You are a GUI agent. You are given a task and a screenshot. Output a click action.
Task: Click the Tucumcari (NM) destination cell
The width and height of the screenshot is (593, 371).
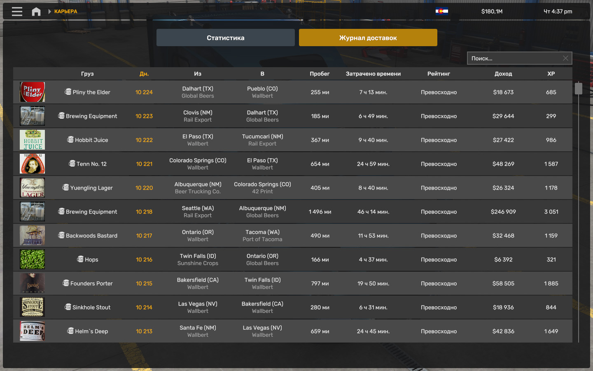[x=262, y=136]
